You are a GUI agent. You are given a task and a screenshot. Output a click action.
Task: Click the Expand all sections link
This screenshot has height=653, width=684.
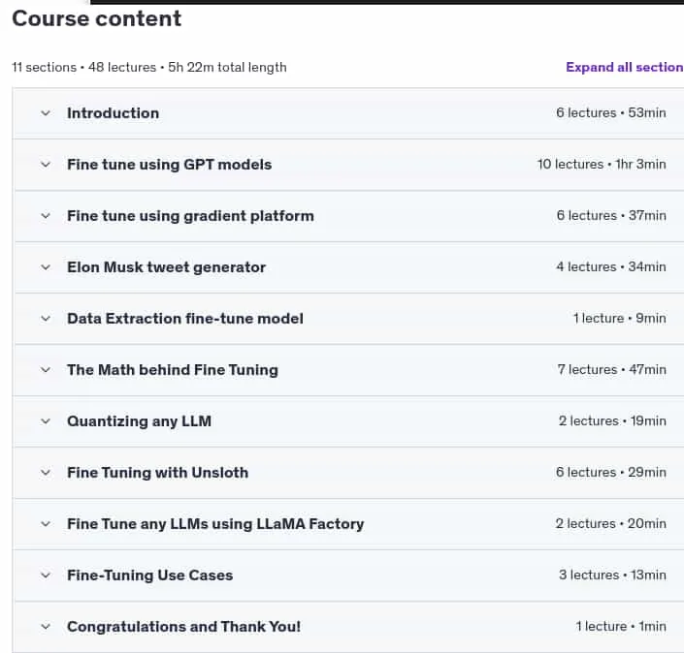tap(625, 67)
